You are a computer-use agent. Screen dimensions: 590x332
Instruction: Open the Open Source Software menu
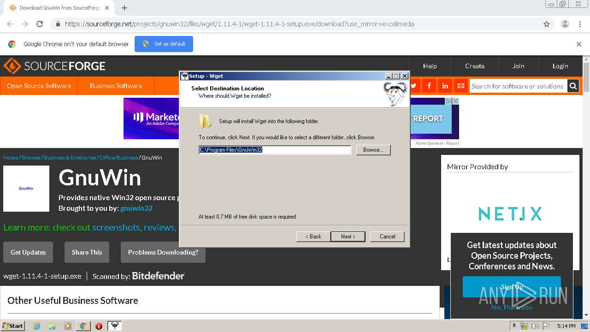[x=39, y=86]
